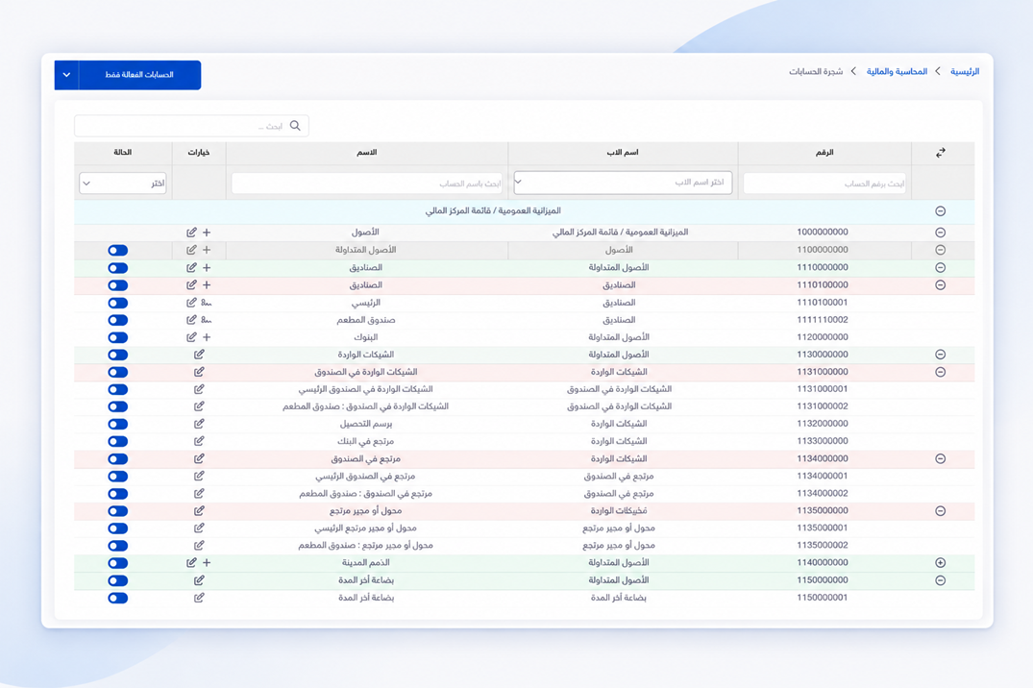Click plus icon for account 1110000000
Image resolution: width=1033 pixels, height=688 pixels.
pos(207,267)
